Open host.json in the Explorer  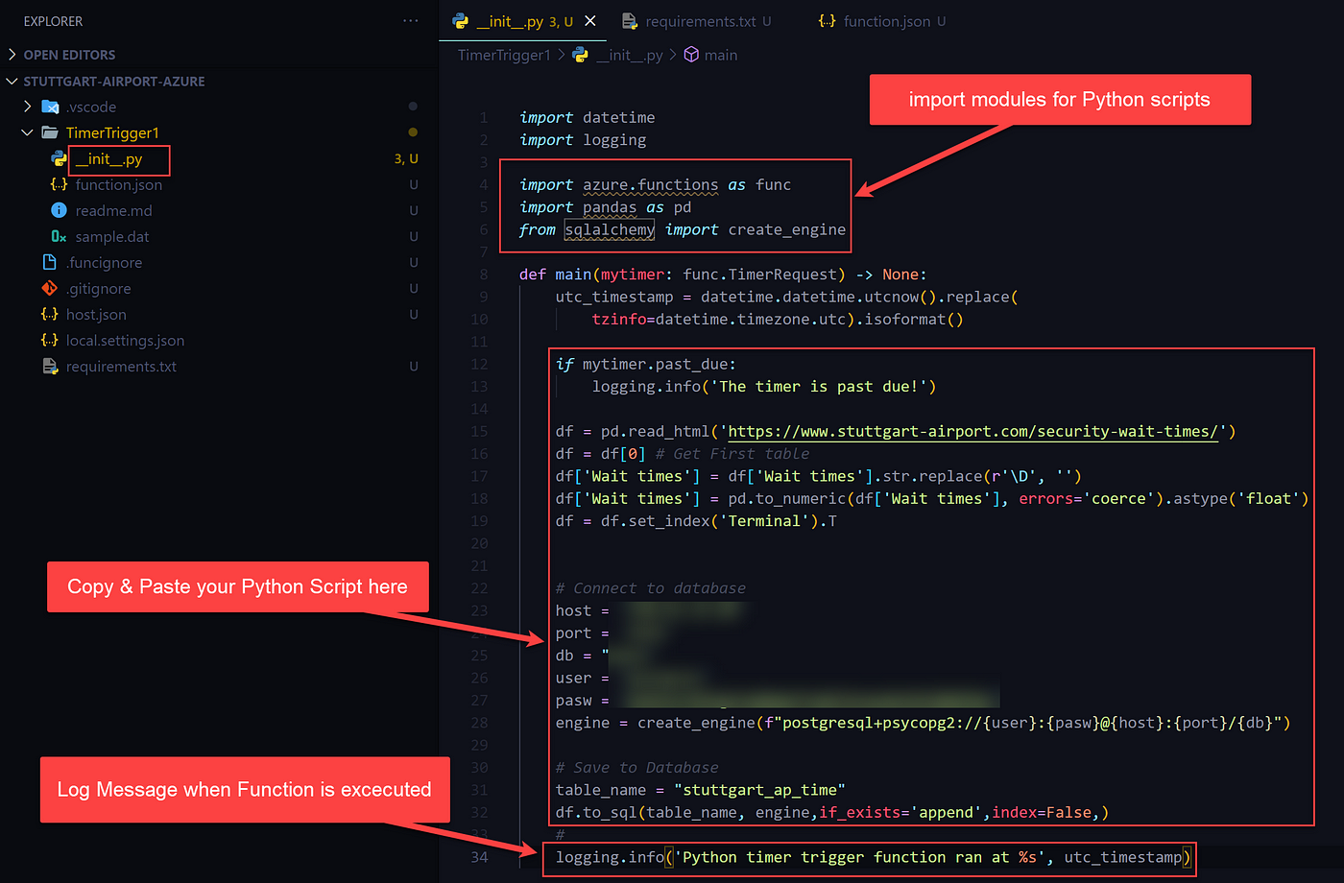[96, 314]
